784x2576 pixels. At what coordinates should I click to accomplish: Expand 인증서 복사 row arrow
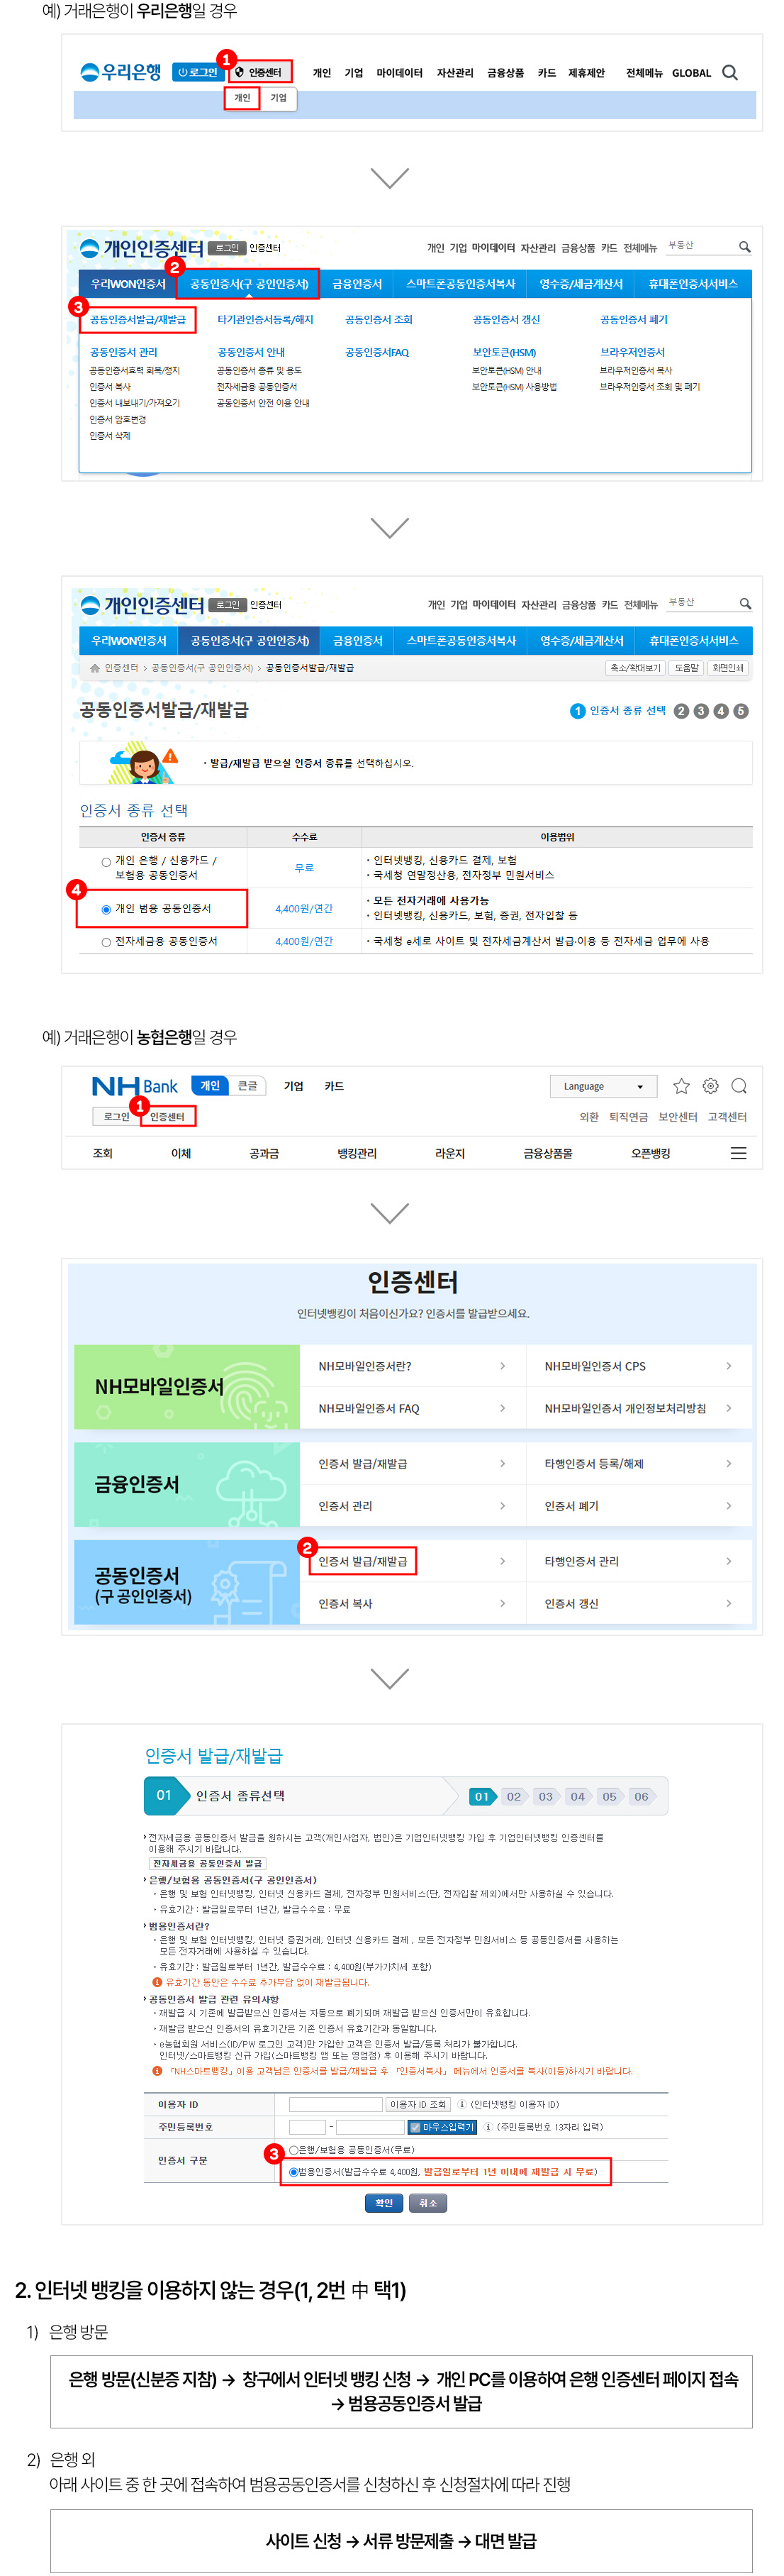[x=503, y=1603]
